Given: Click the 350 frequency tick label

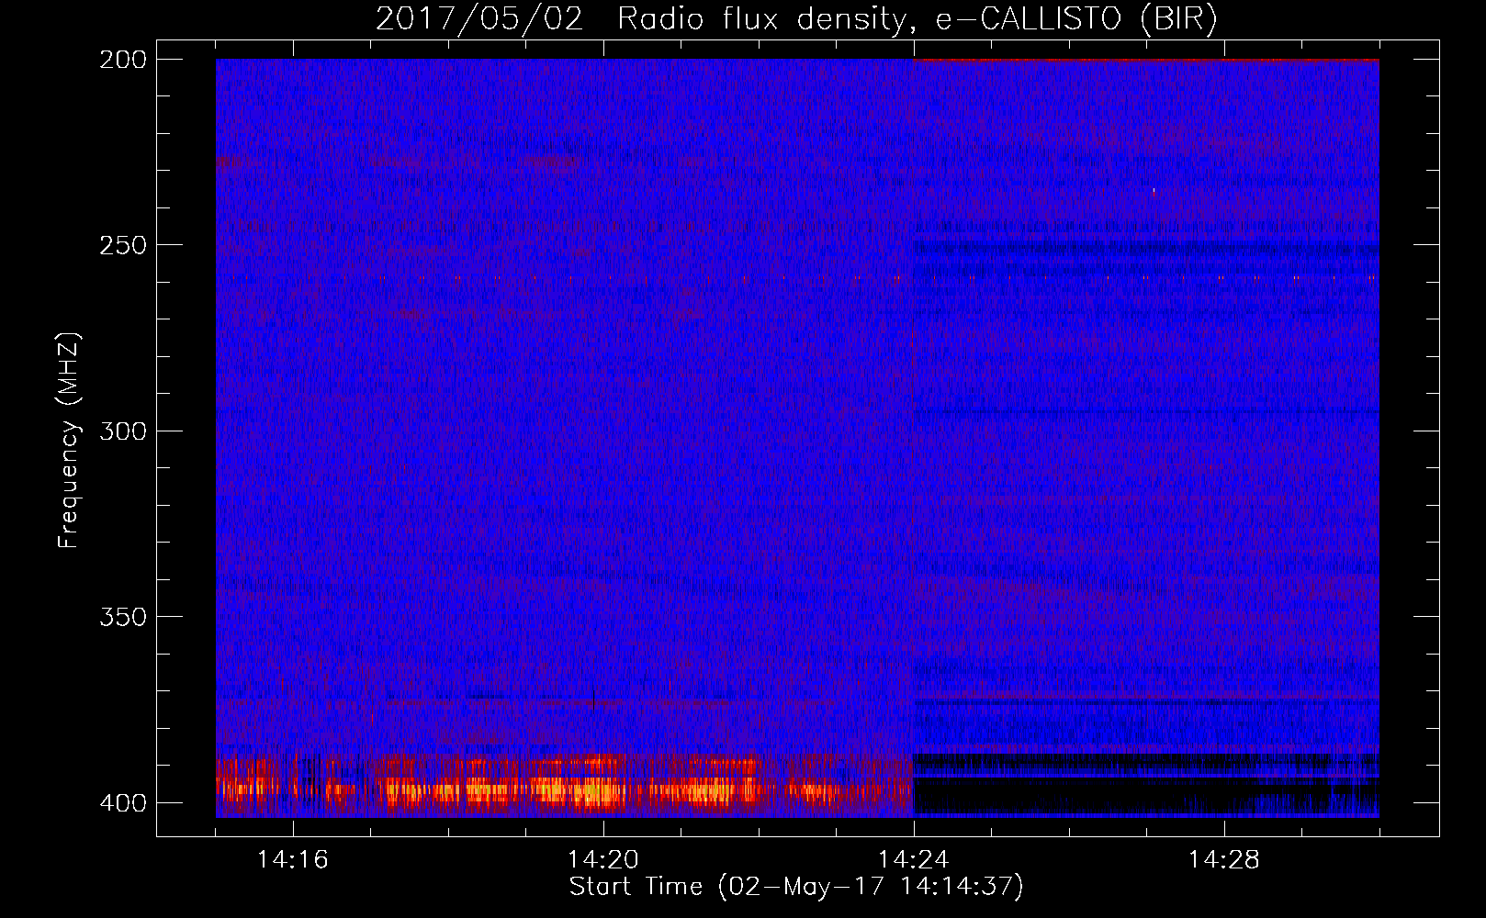Looking at the screenshot, I should (122, 617).
